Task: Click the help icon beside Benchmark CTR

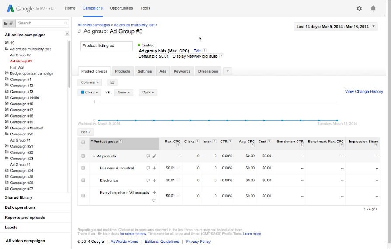Action: [x=301, y=145]
